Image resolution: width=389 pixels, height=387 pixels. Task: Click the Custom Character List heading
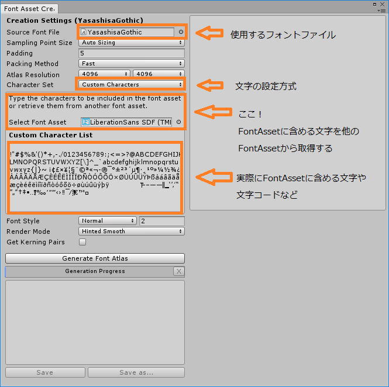(x=51, y=135)
